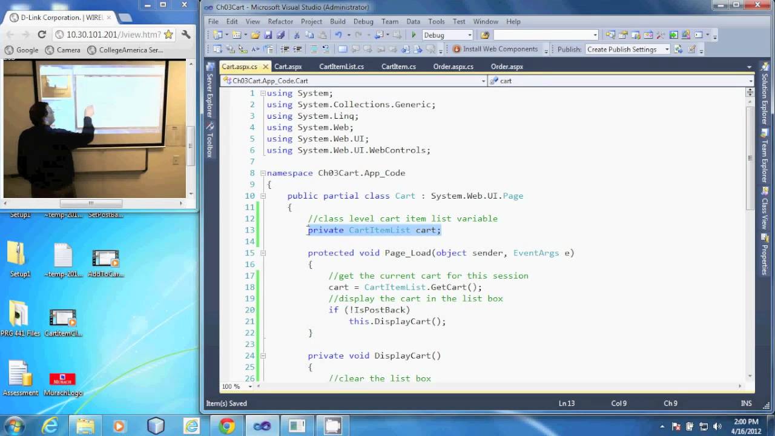775x436 pixels.
Task: Click the Cut toolbar icon
Action: [x=297, y=35]
